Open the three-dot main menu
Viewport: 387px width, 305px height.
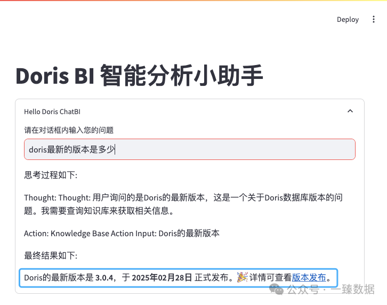pos(374,19)
